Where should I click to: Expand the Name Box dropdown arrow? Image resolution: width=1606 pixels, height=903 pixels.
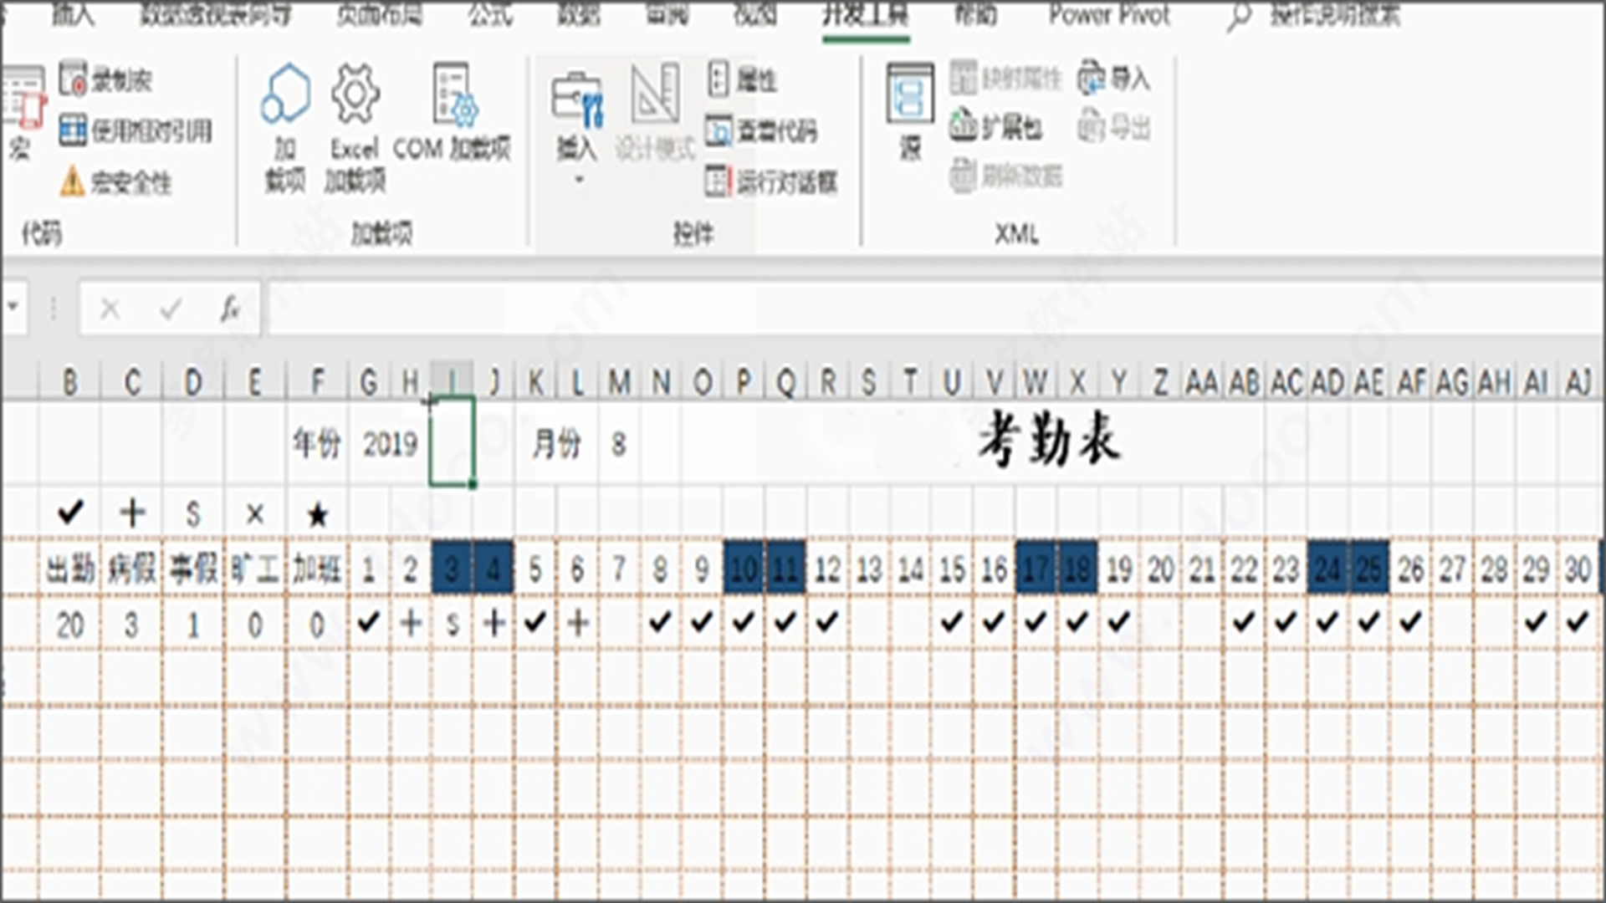[x=13, y=308]
